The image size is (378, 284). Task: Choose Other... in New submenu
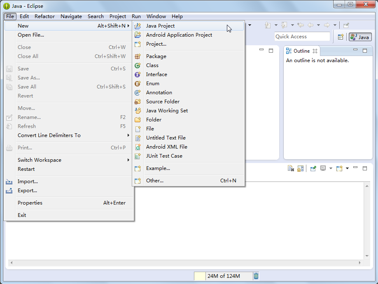tap(155, 181)
